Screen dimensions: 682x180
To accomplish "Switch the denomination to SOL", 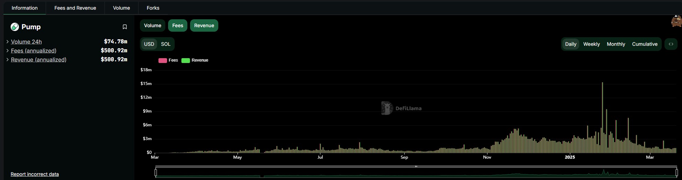I will coord(166,44).
